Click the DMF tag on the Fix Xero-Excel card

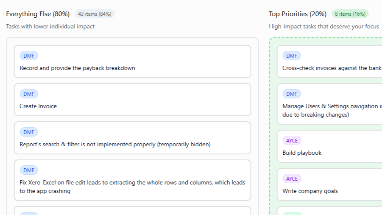coord(29,170)
